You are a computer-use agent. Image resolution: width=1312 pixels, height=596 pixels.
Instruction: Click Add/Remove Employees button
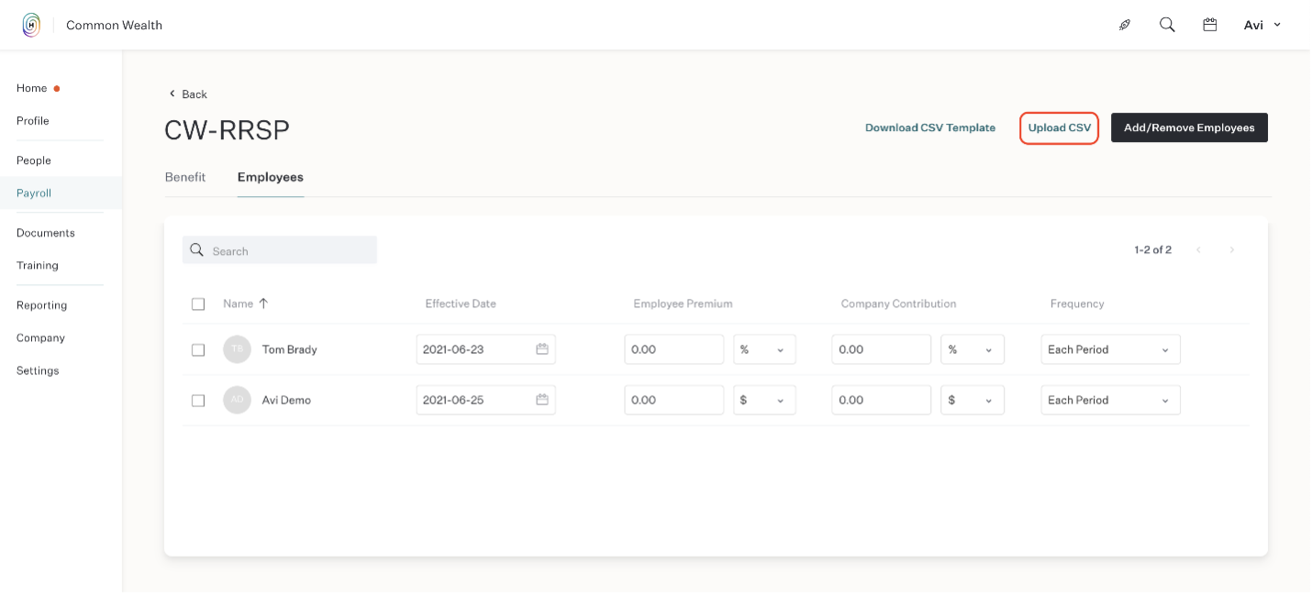pyautogui.click(x=1189, y=128)
